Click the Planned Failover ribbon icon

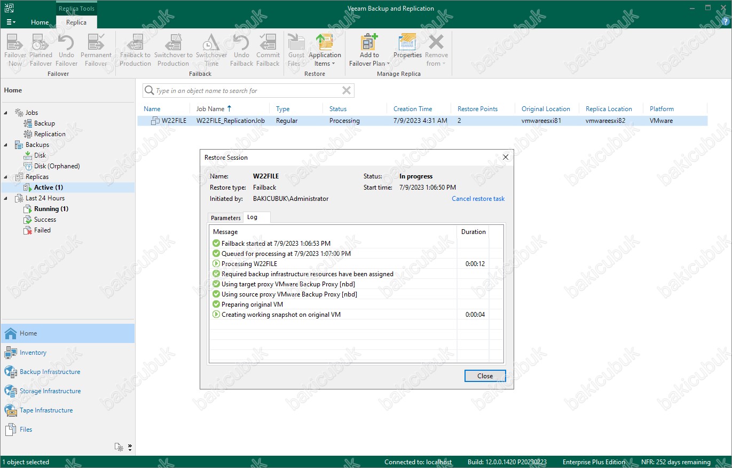tap(41, 50)
